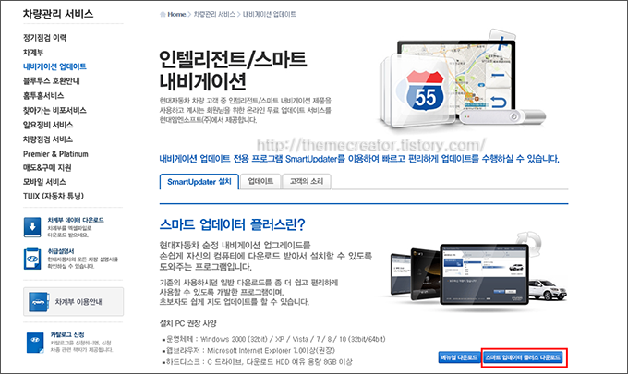This screenshot has height=374, width=628.
Task: Open 블루투스 호환안내 in the sidebar
Action: click(52, 81)
